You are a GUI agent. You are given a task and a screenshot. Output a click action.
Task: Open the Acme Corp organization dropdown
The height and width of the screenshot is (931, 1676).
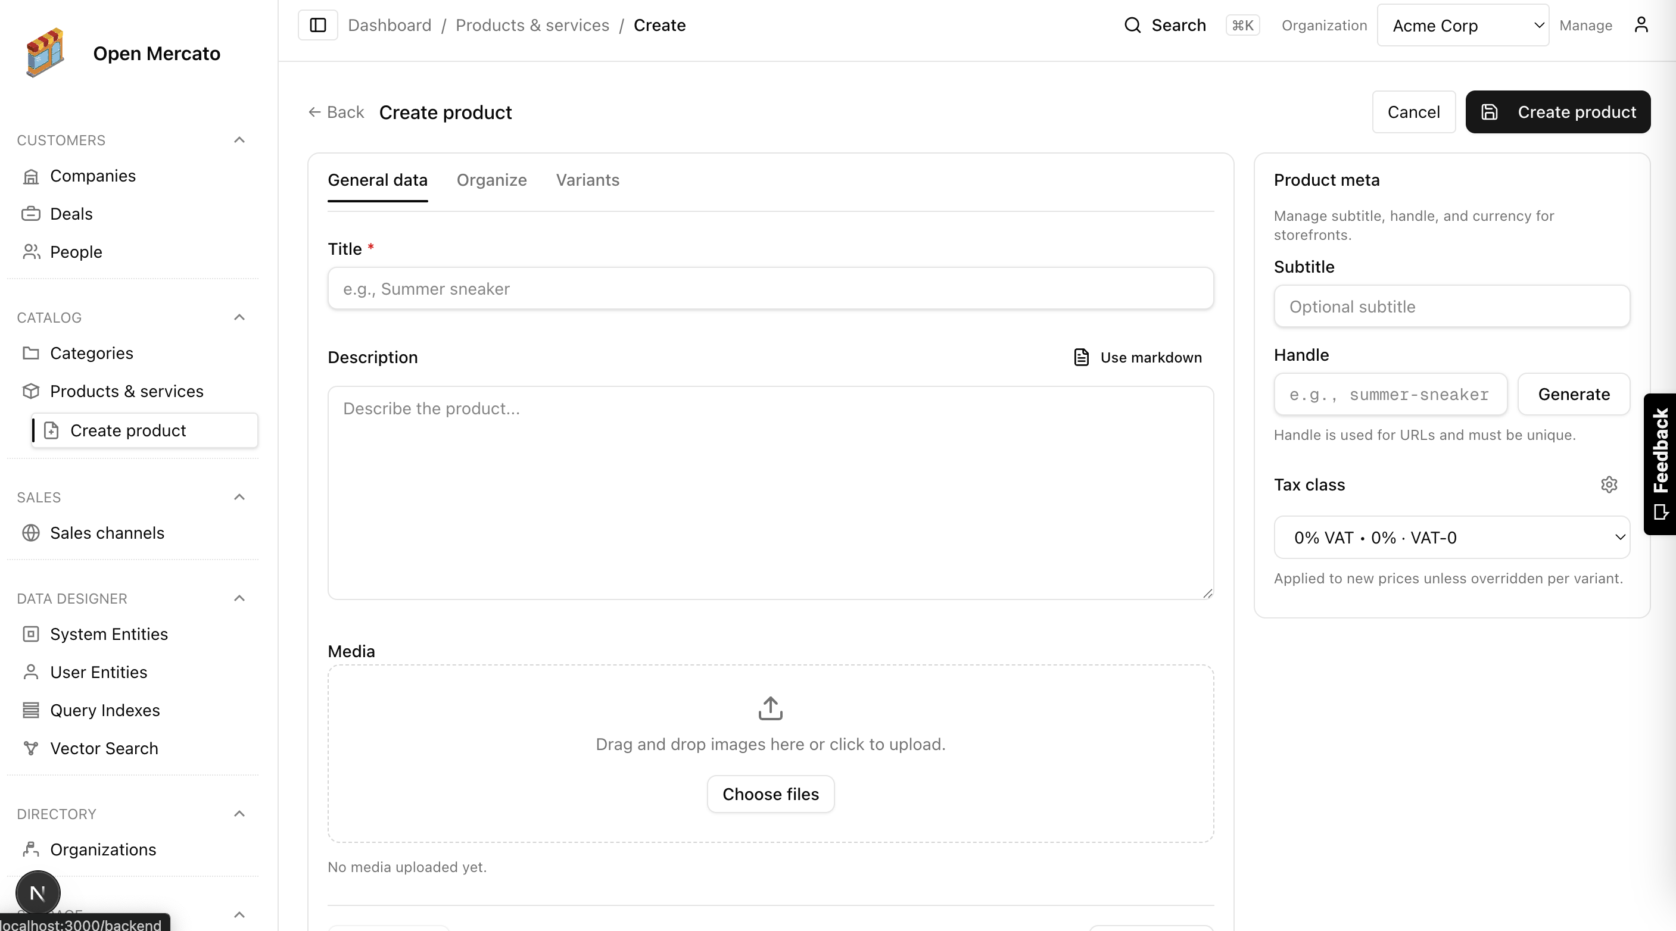pyautogui.click(x=1462, y=26)
